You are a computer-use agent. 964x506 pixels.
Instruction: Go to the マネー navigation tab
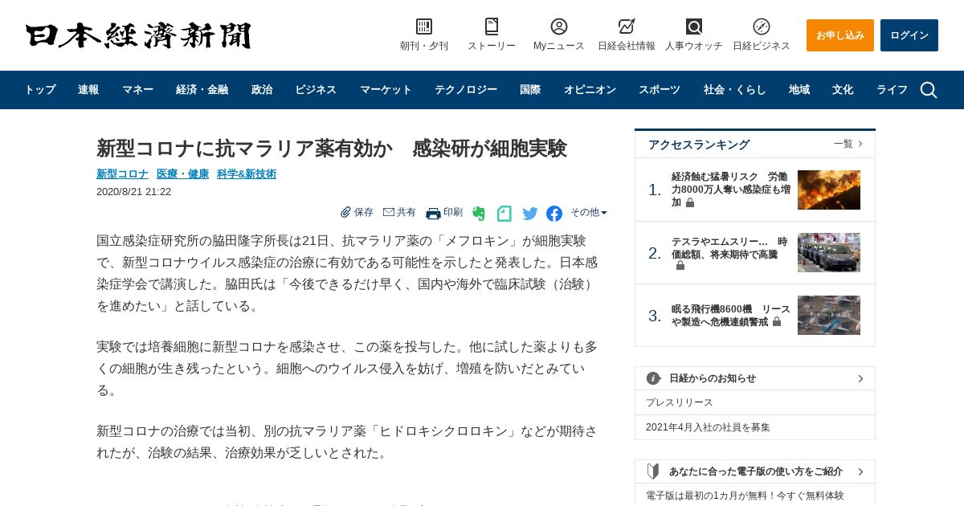coord(137,90)
